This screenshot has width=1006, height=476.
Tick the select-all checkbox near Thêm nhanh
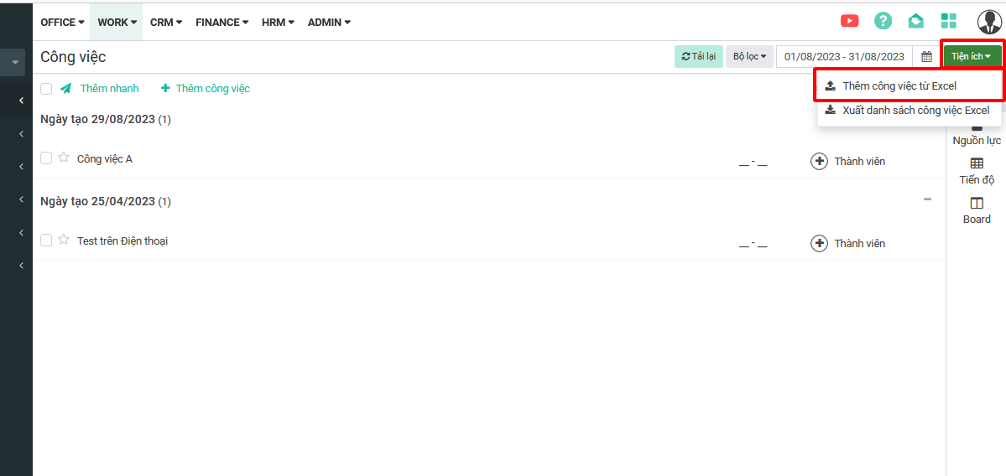(46, 89)
